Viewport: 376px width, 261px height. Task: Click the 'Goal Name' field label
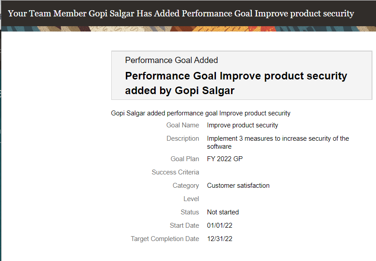click(183, 125)
